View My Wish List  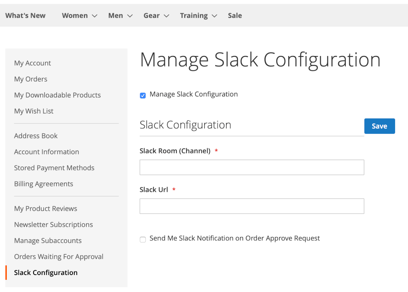(34, 111)
